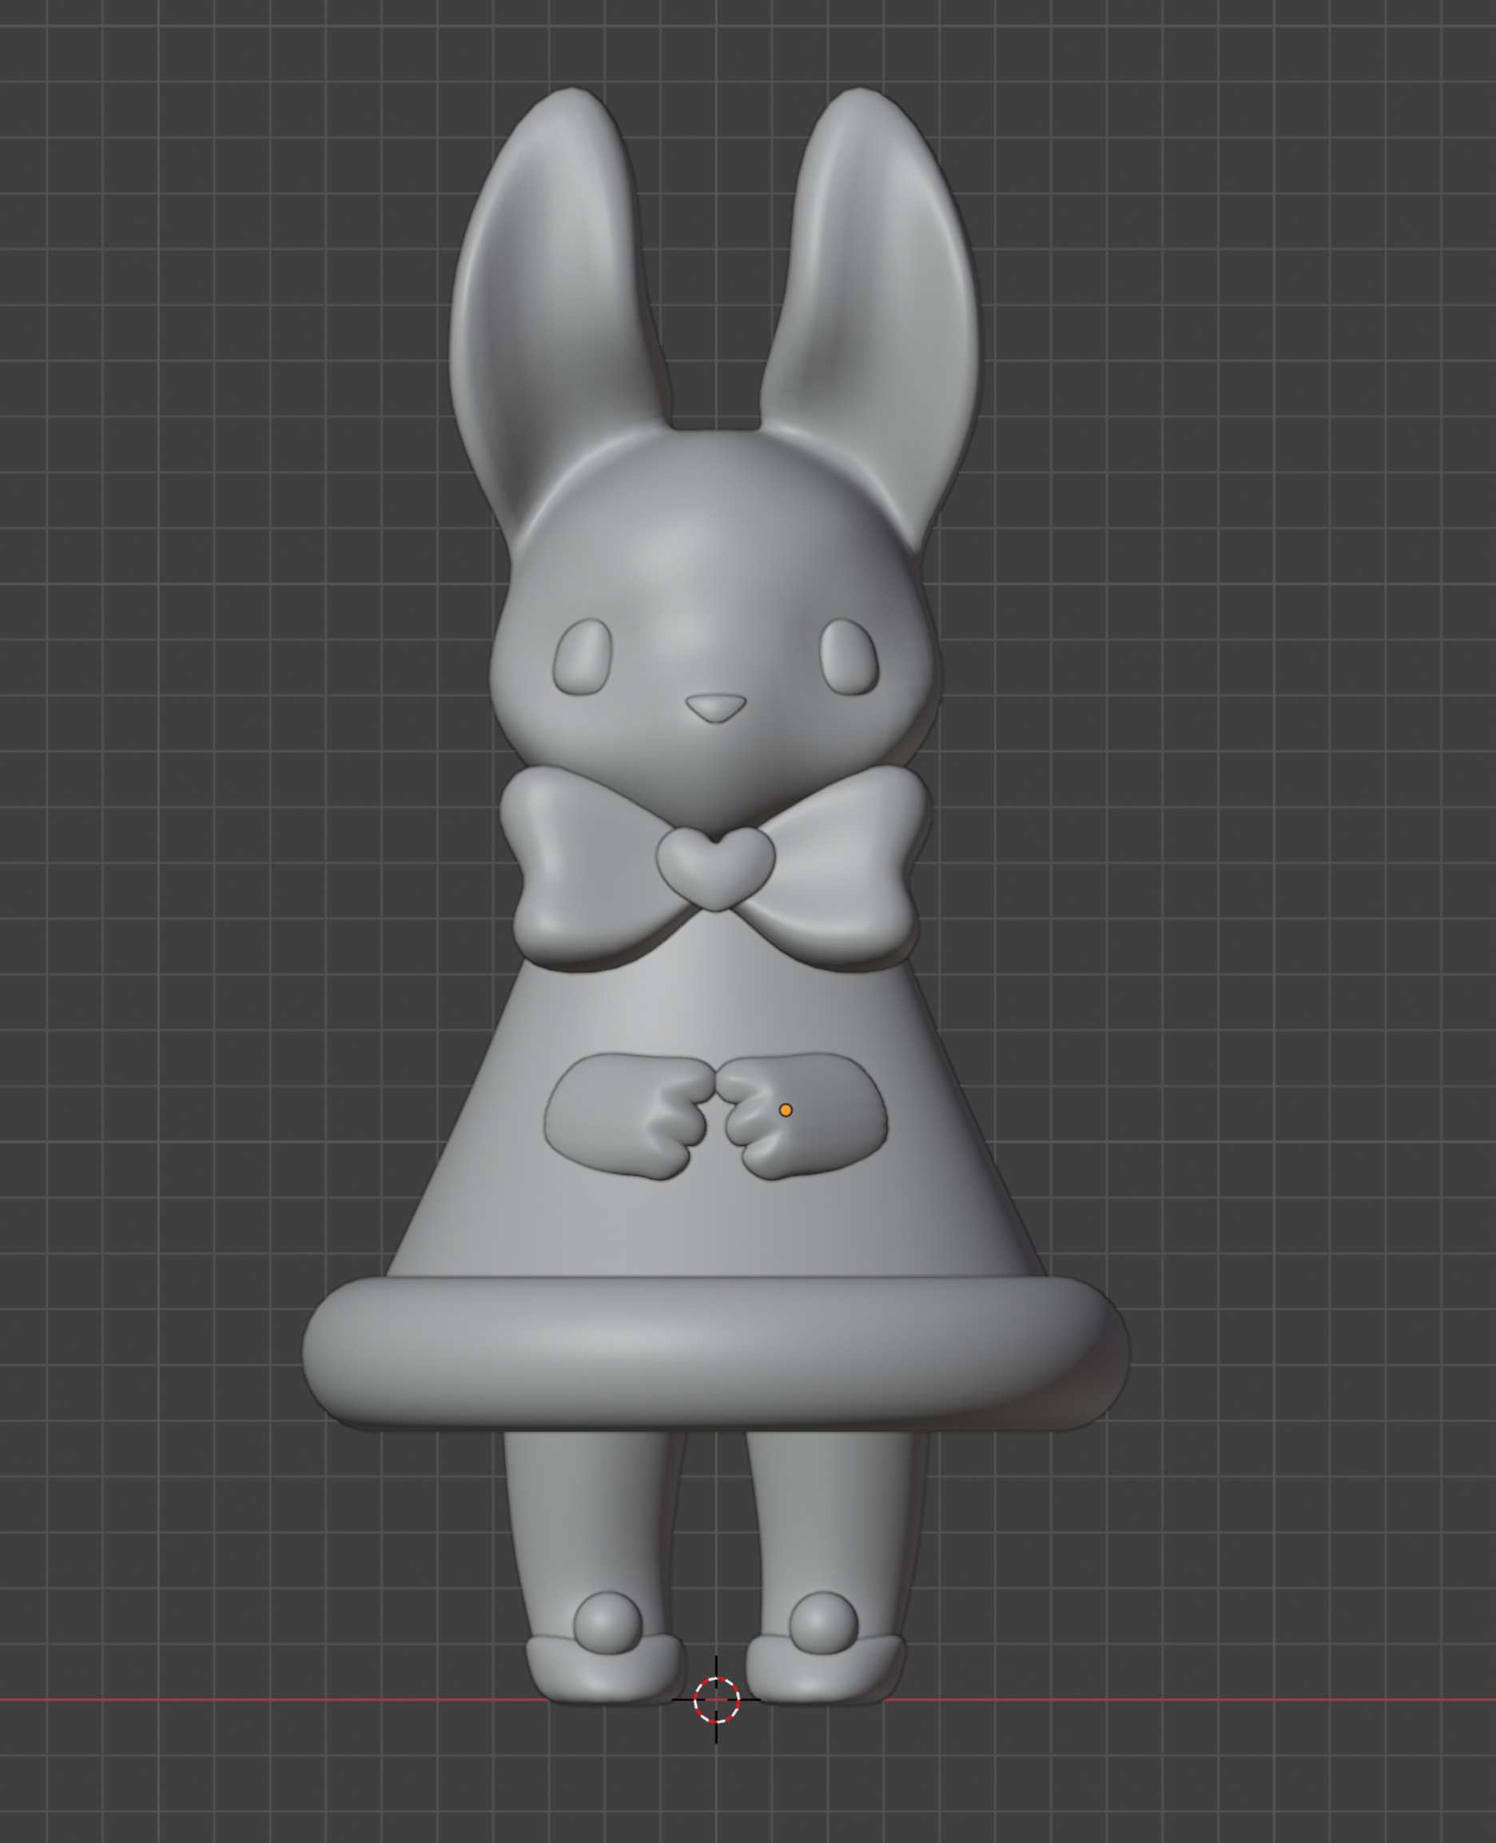Click the bunny's right eye on screen

849,658
